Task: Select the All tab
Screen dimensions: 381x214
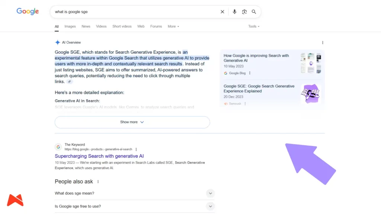Action: pos(57,26)
